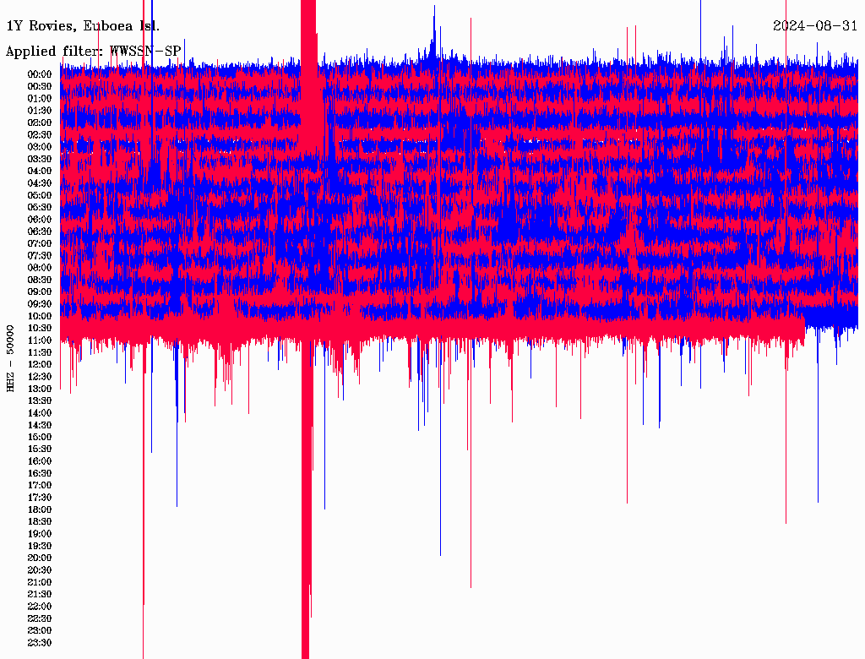This screenshot has width=865, height=659.
Task: Select the 21:30 time label
Action: tap(40, 595)
